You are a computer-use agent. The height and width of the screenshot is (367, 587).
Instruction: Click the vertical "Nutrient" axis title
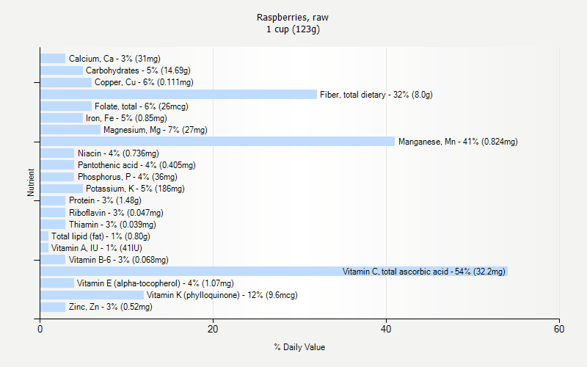(30, 182)
